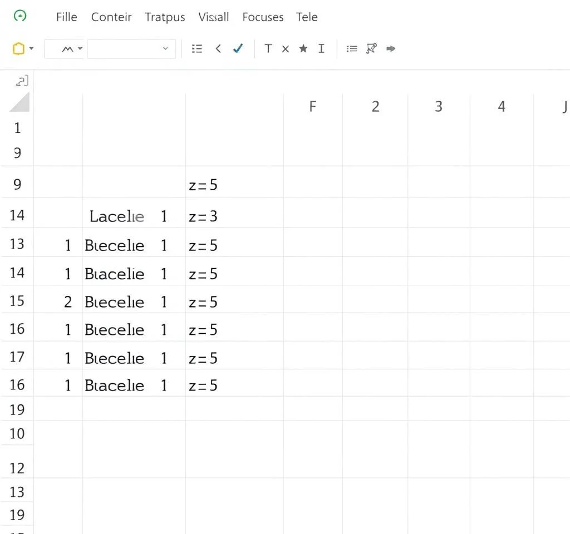Click the I-beam cursor icon
This screenshot has width=570, height=534.
321,49
